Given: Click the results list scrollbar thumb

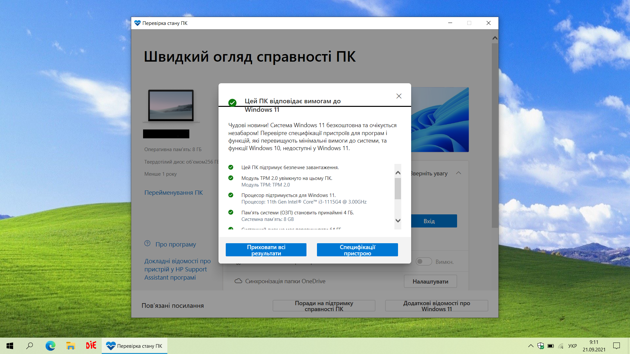Looking at the screenshot, I should click(398, 188).
